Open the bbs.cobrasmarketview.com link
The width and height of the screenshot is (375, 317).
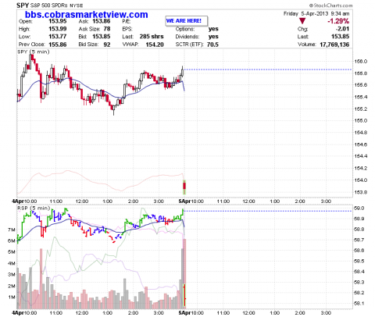coord(87,14)
